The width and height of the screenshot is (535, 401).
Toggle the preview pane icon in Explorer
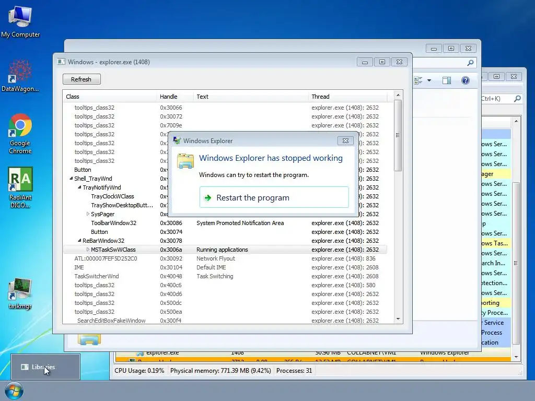point(447,80)
